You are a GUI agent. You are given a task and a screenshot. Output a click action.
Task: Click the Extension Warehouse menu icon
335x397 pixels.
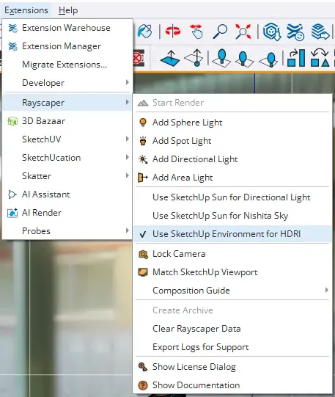click(x=12, y=28)
